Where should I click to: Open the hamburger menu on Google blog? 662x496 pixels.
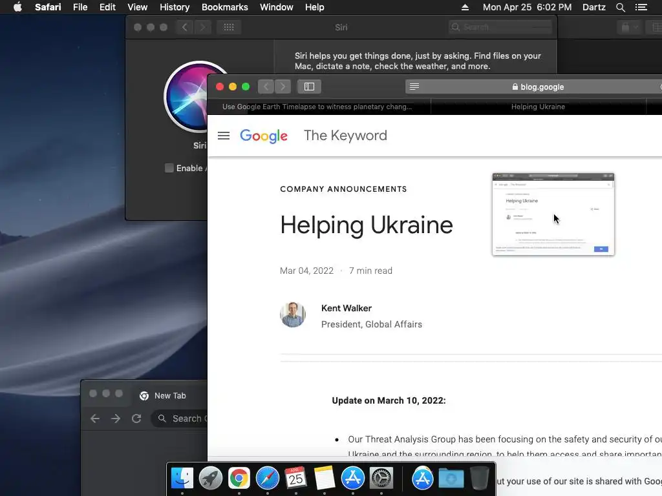point(223,136)
